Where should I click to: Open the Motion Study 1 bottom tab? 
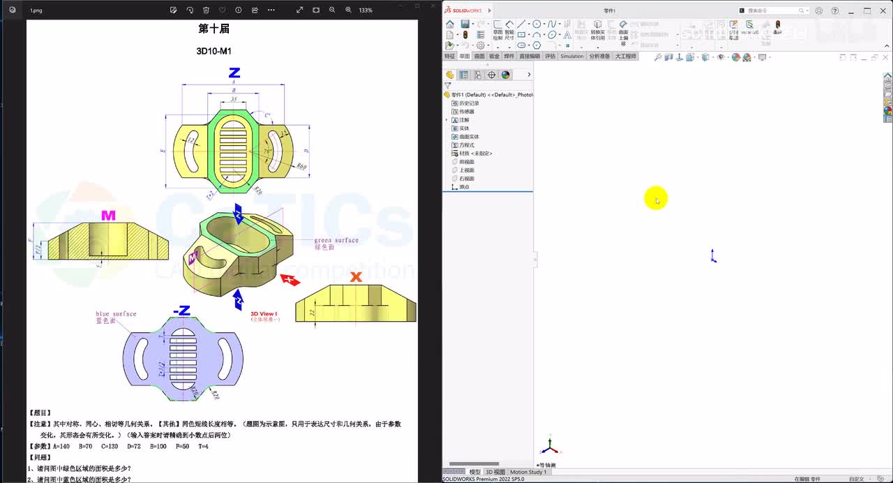click(528, 472)
